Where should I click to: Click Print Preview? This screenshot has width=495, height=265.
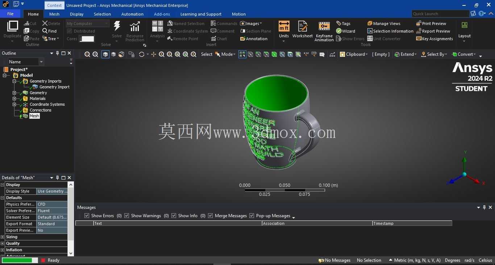click(x=431, y=24)
